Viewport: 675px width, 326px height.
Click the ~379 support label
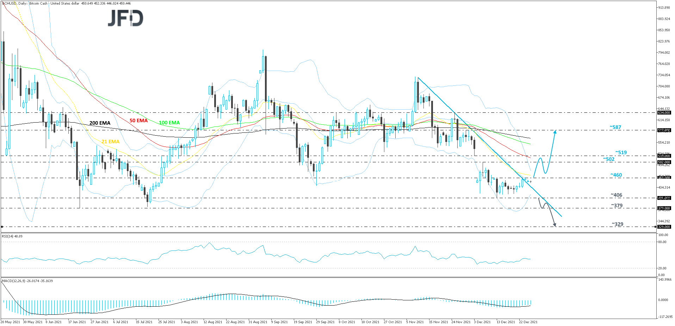point(617,206)
